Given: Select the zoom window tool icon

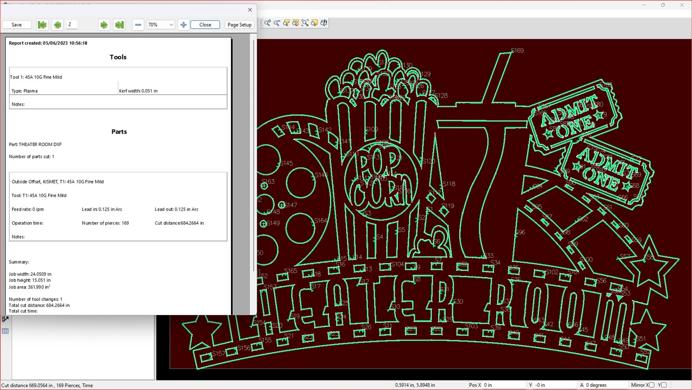Looking at the screenshot, I should click(x=305, y=23).
